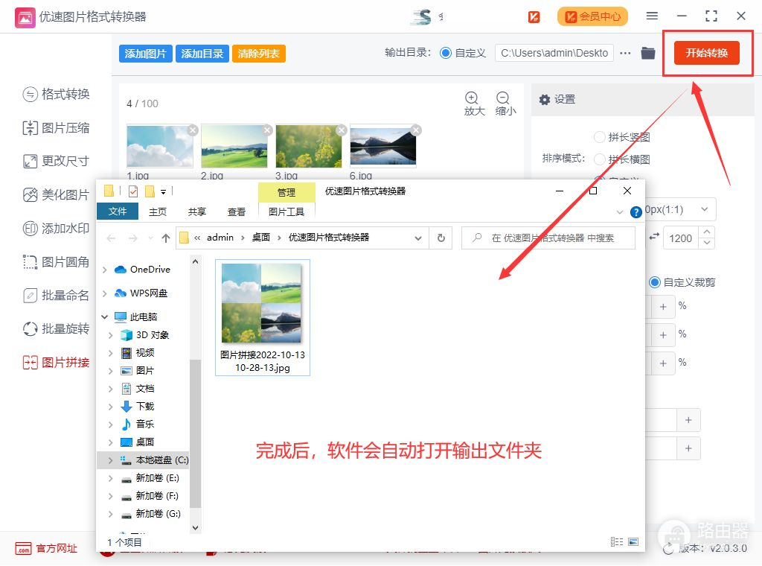Open the 更改尺寸 resize tool
This screenshot has width=762, height=566.
pyautogui.click(x=56, y=161)
